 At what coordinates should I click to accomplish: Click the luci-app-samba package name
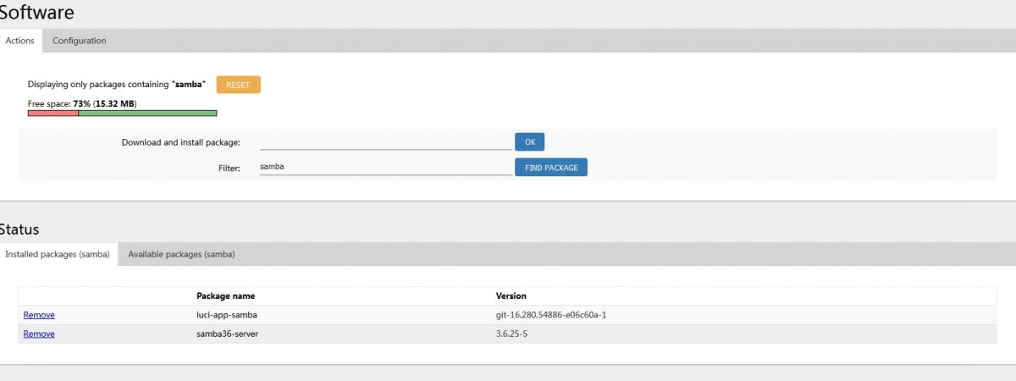pyautogui.click(x=225, y=315)
